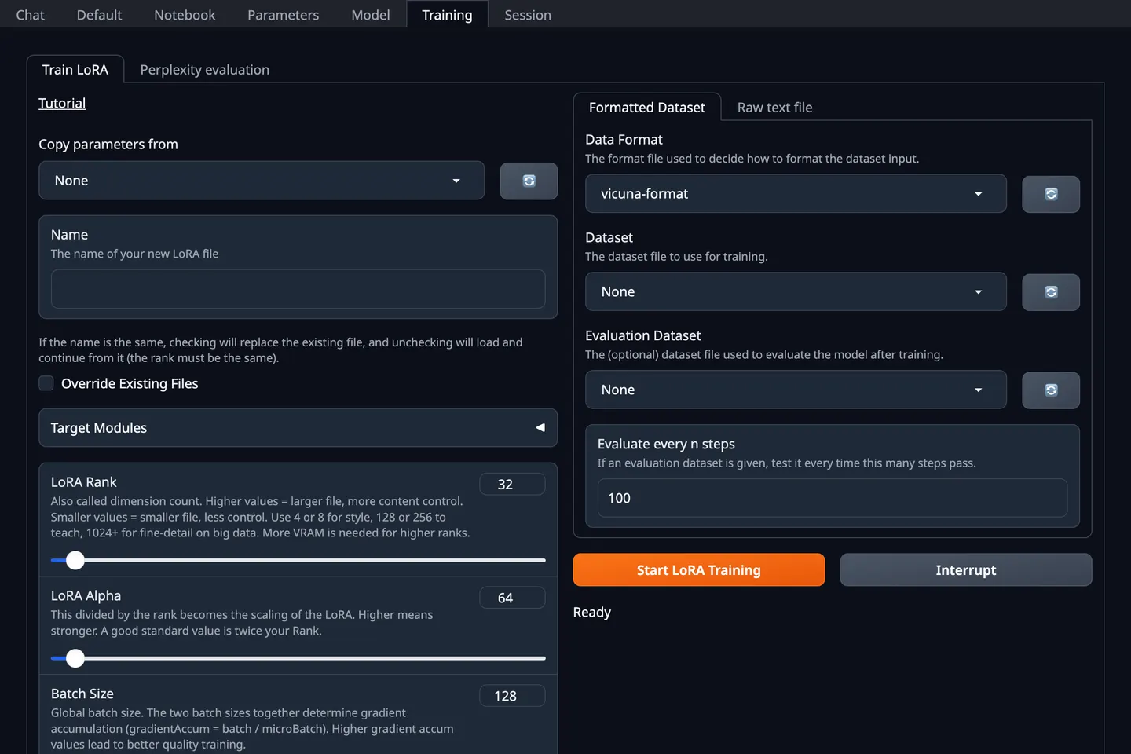Click the 'Data Format' heading

coord(624,140)
